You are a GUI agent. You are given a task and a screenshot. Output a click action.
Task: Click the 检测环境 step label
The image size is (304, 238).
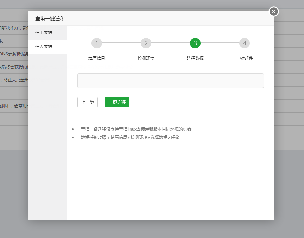[146, 58]
